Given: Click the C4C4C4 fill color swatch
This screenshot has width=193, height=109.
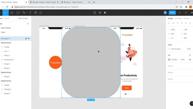Looking at the screenshot, I should pyautogui.click(x=169, y=60).
